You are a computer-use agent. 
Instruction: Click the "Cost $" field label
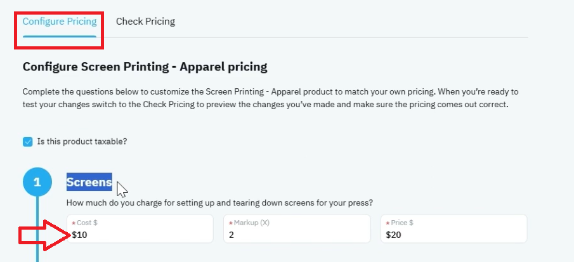87,223
